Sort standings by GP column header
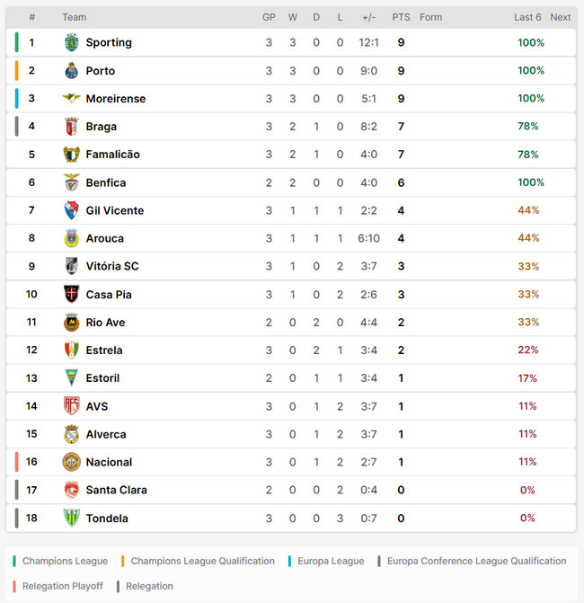 [269, 17]
